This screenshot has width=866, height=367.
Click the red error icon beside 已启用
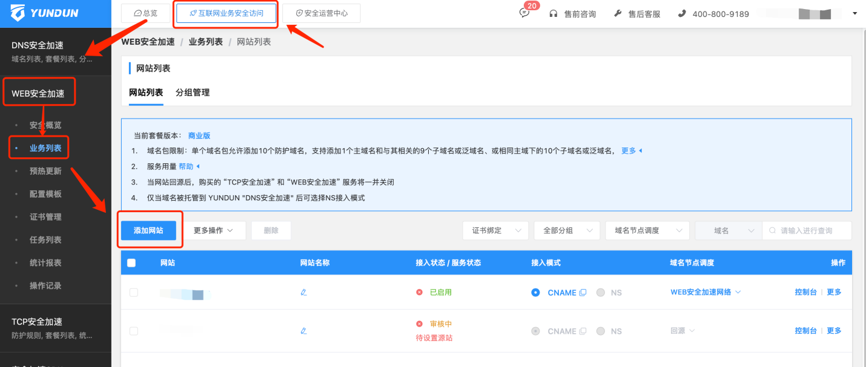click(419, 292)
